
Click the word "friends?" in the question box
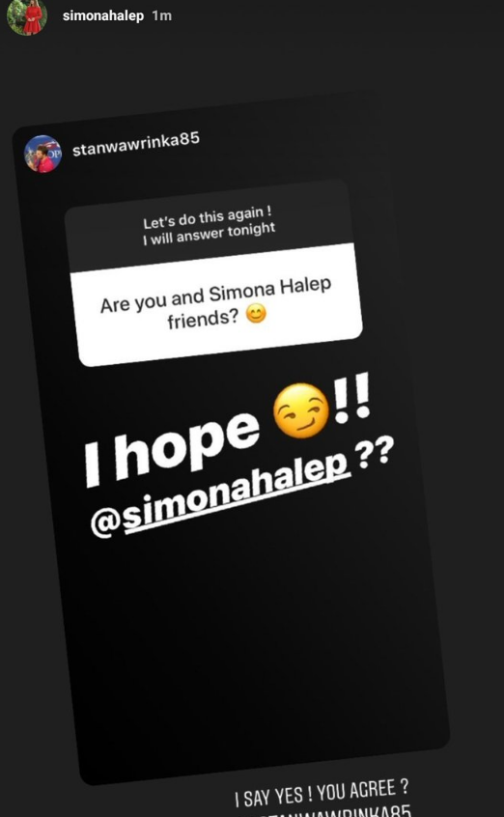click(x=203, y=319)
